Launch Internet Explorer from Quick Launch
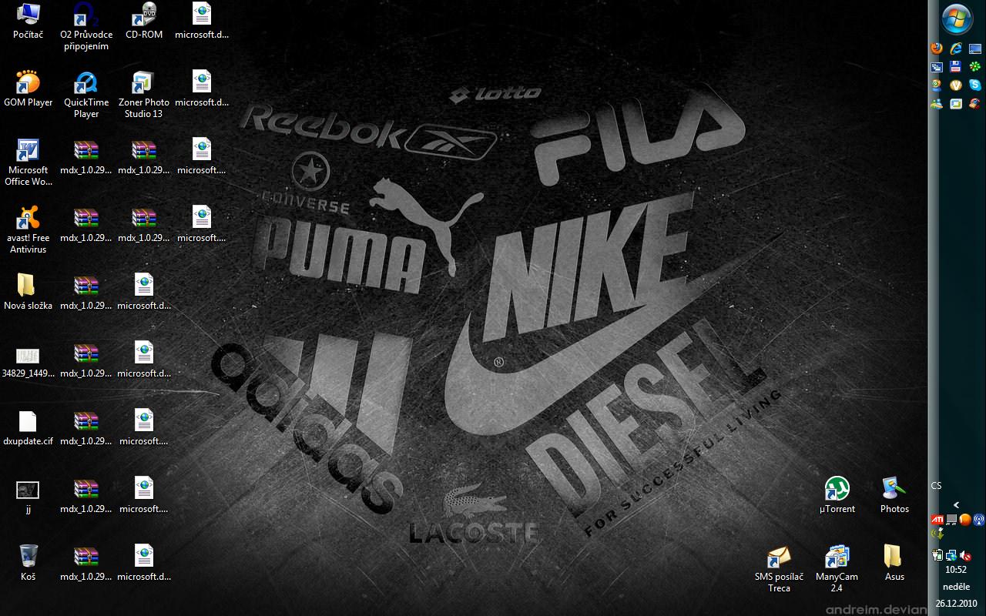Viewport: 986px width, 616px height. 956,48
